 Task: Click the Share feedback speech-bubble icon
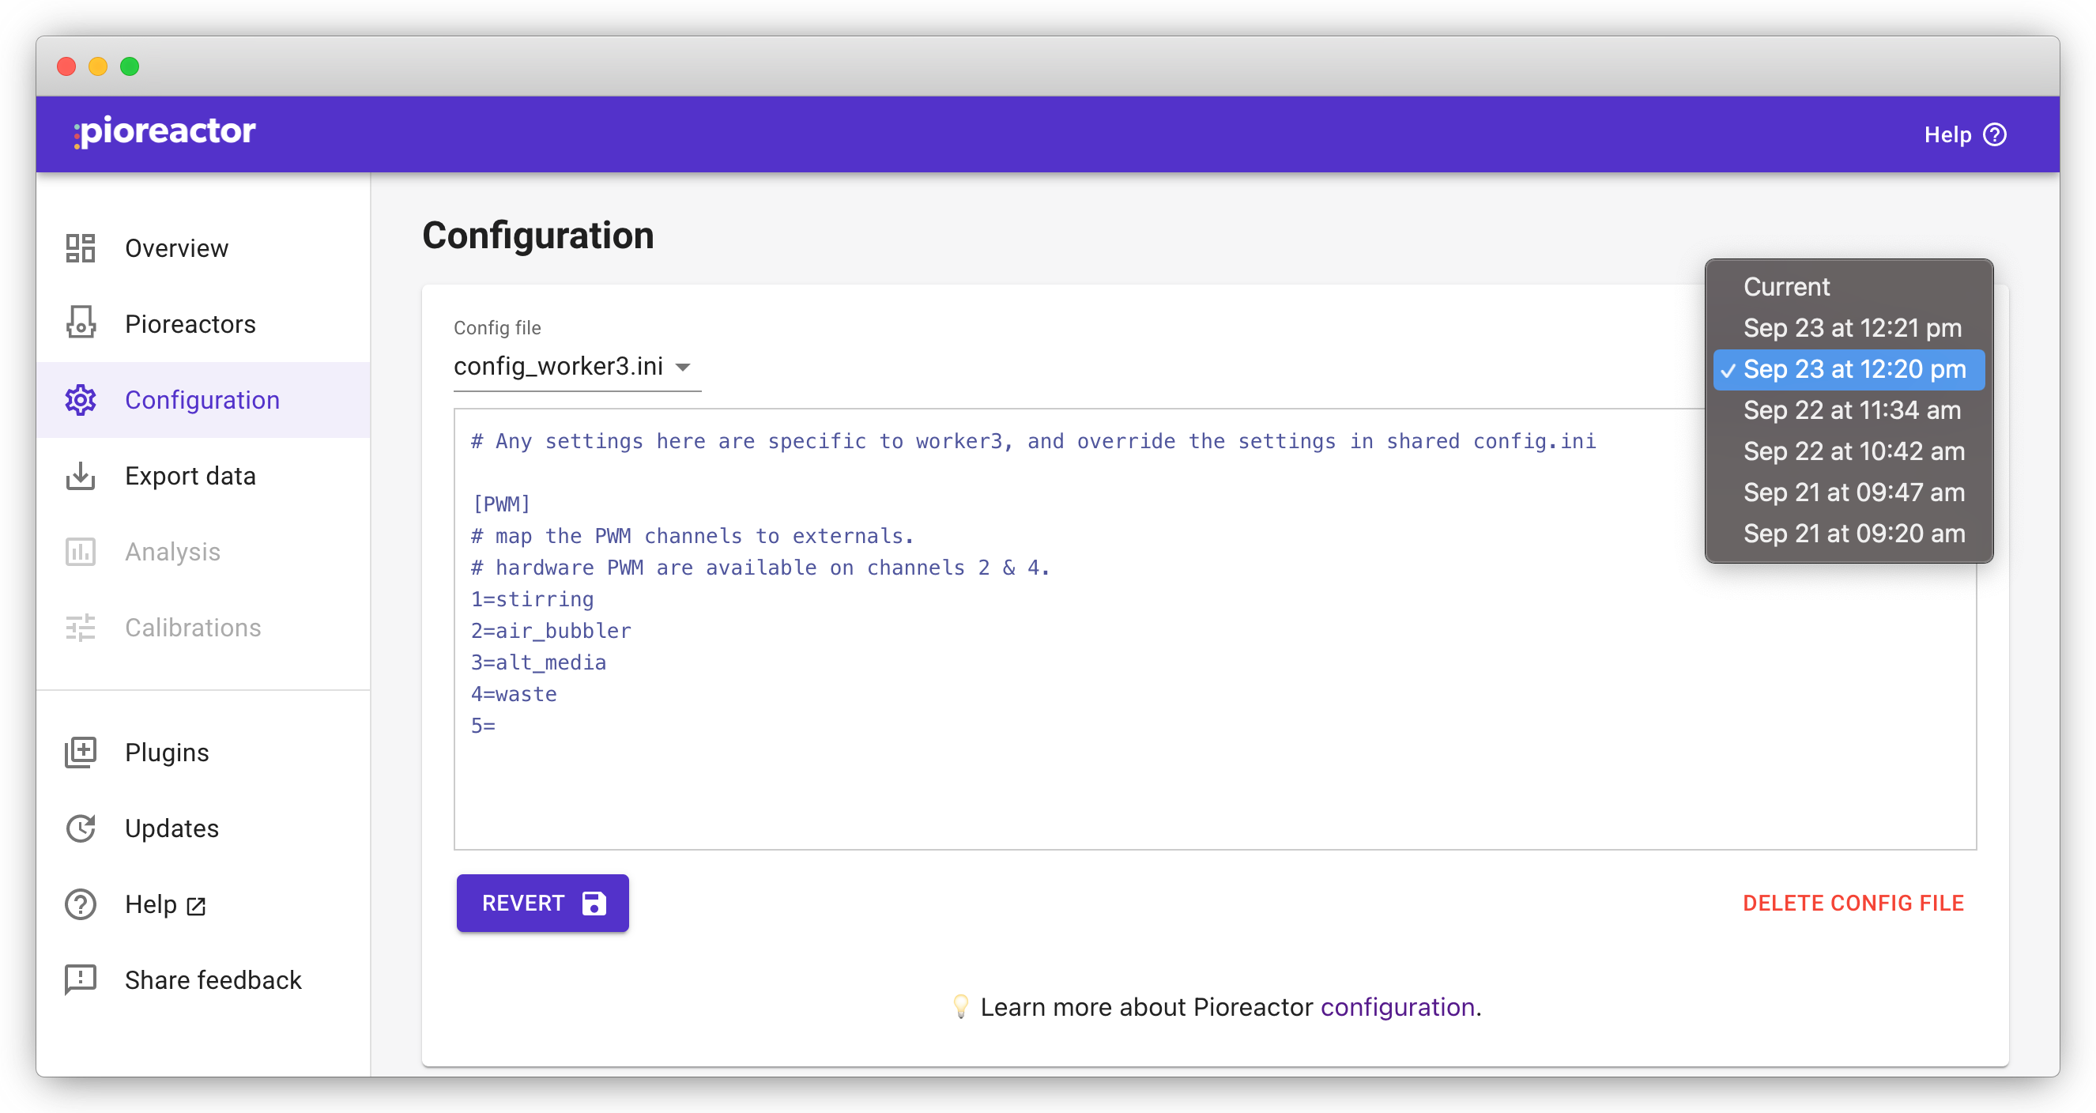[81, 980]
